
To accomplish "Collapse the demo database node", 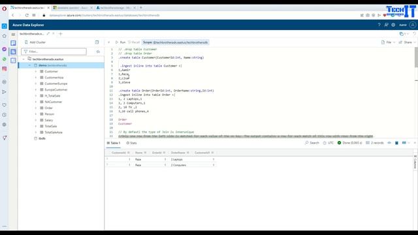I will [x=29, y=65].
